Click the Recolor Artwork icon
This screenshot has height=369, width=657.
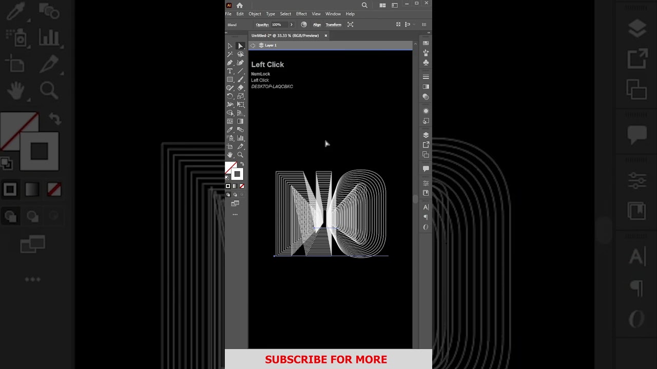[304, 25]
